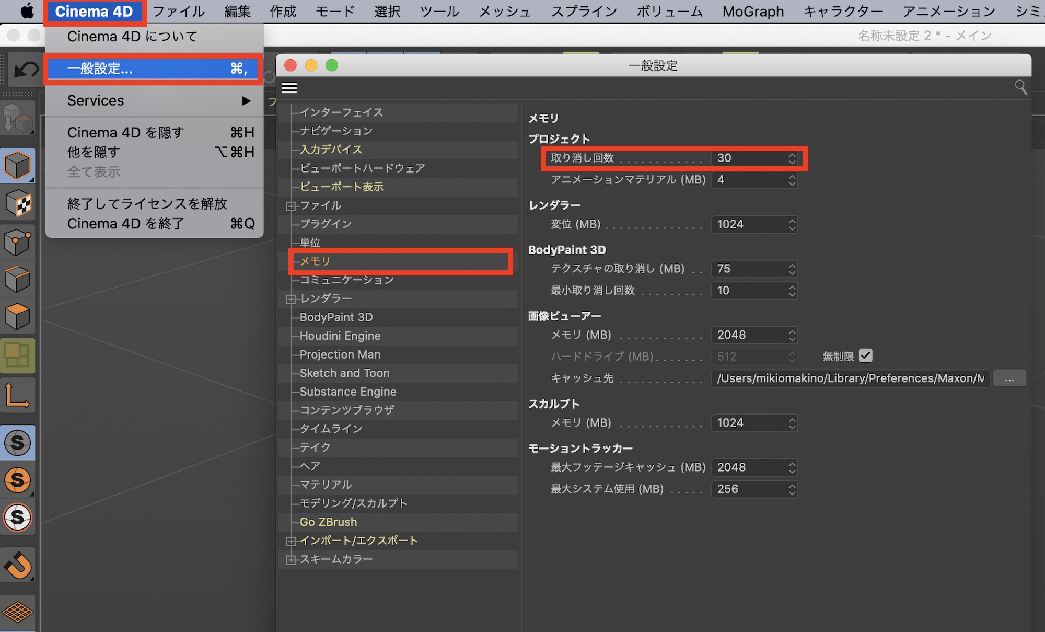Viewport: 1045px width, 632px height.
Task: Open the MoGraph menu
Action: coord(753,12)
